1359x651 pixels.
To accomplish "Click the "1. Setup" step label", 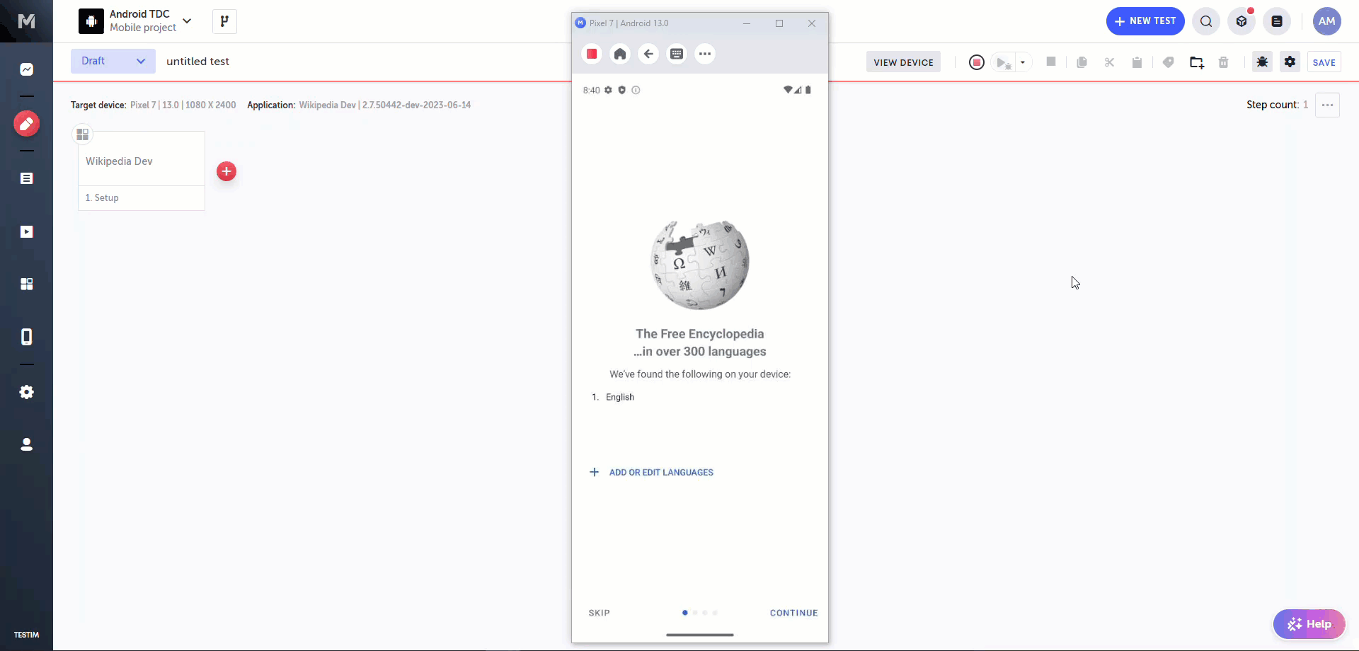I will (102, 197).
